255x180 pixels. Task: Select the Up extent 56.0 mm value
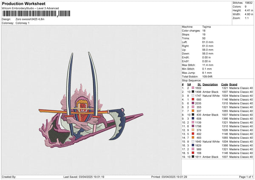(x=208, y=50)
